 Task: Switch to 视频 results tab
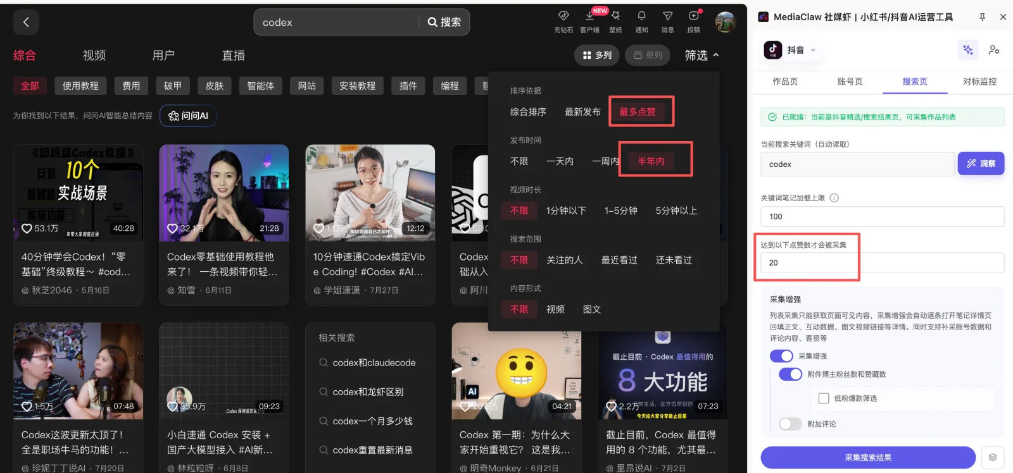coord(94,56)
